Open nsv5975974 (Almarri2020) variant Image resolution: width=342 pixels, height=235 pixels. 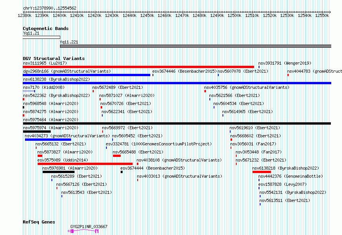click(51, 128)
